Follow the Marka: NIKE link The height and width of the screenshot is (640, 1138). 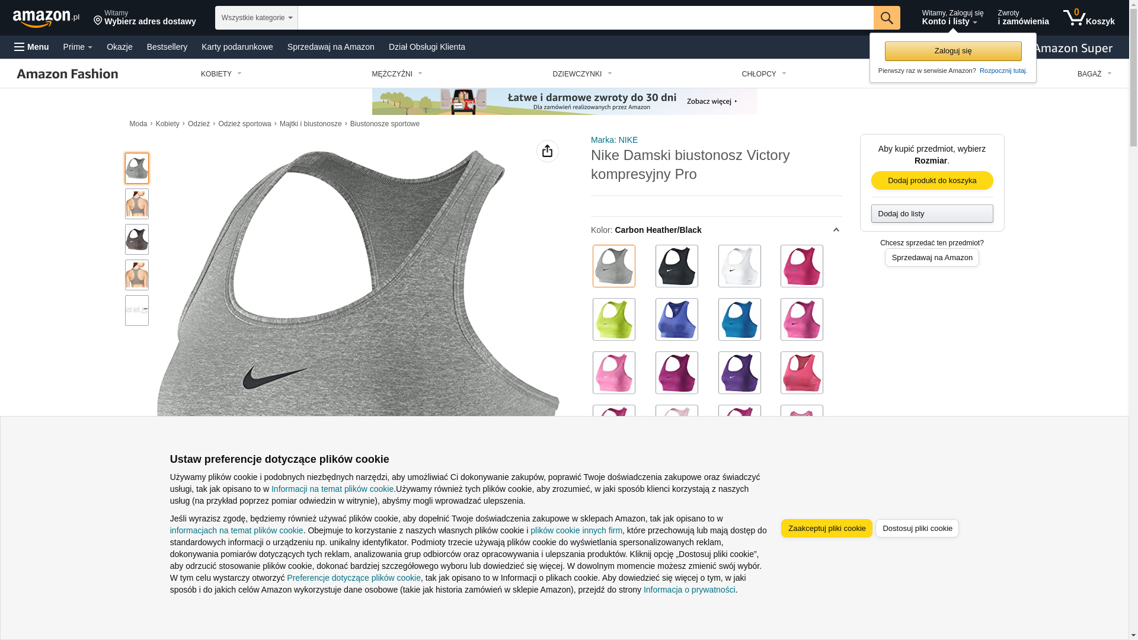(615, 140)
